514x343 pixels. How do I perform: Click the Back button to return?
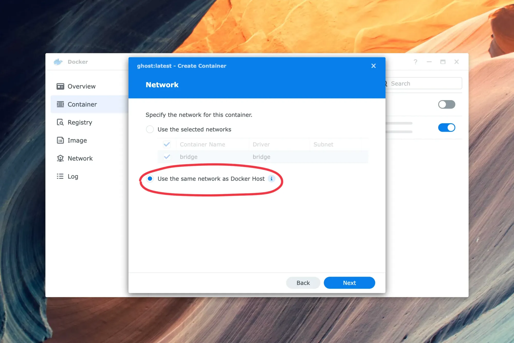coord(303,283)
